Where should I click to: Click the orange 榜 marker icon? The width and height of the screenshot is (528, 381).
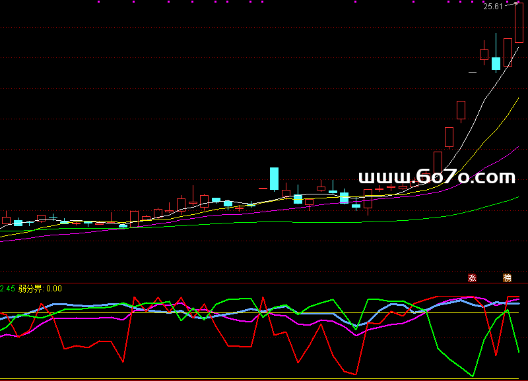click(x=507, y=278)
